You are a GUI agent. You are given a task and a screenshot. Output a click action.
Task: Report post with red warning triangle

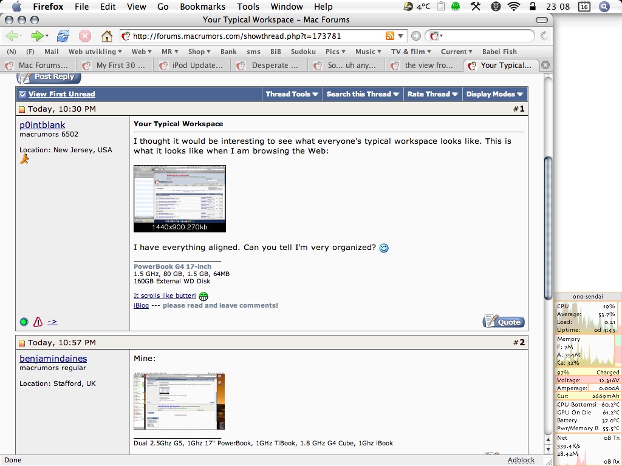[38, 322]
